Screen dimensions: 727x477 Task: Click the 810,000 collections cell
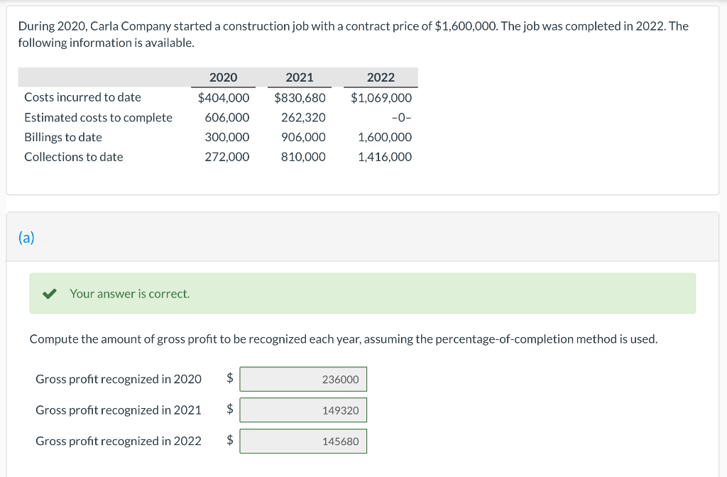point(303,157)
